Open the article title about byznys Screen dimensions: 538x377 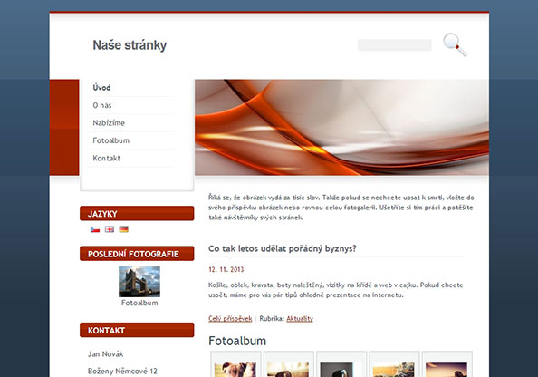point(283,248)
